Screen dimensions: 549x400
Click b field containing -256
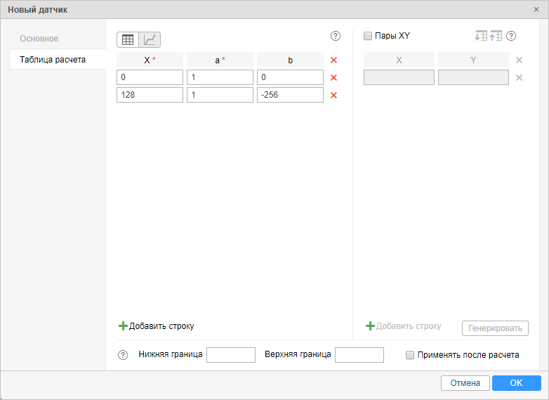pos(290,95)
